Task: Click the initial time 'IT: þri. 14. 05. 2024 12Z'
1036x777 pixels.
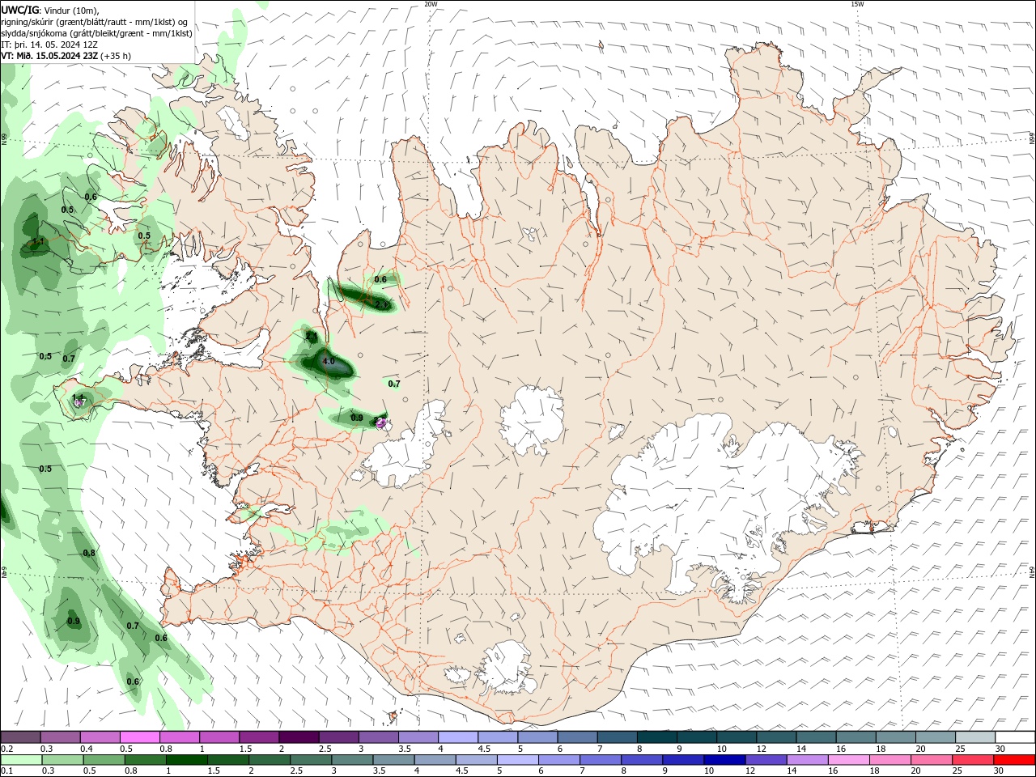Action: click(x=50, y=45)
